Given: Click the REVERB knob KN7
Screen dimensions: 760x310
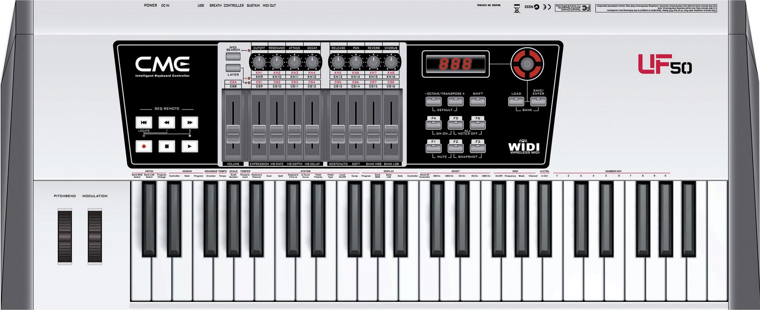Looking at the screenshot, I should point(373,62).
